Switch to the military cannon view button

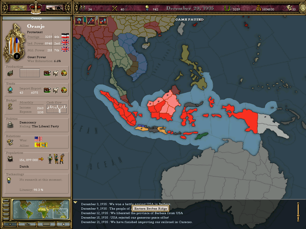(x=54, y=8)
